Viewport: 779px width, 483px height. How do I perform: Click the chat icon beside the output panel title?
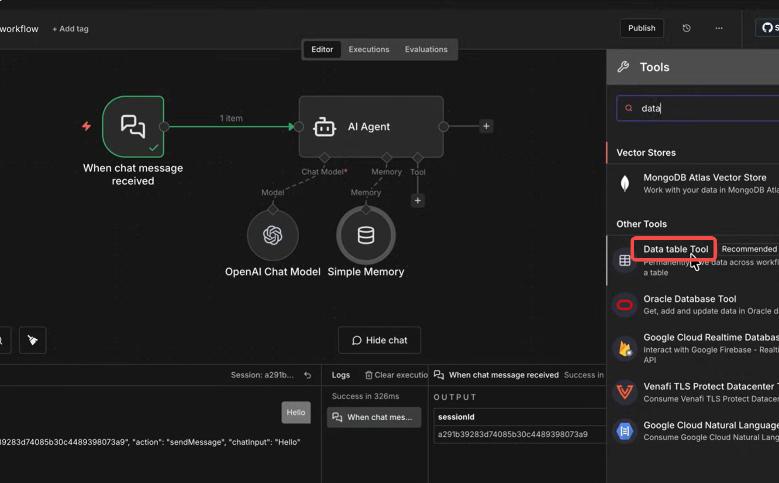tap(439, 375)
